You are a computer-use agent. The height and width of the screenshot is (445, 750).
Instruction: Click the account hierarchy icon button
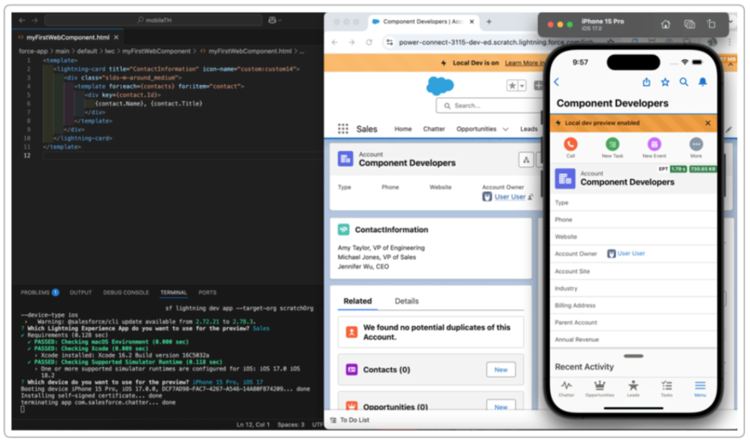point(526,160)
